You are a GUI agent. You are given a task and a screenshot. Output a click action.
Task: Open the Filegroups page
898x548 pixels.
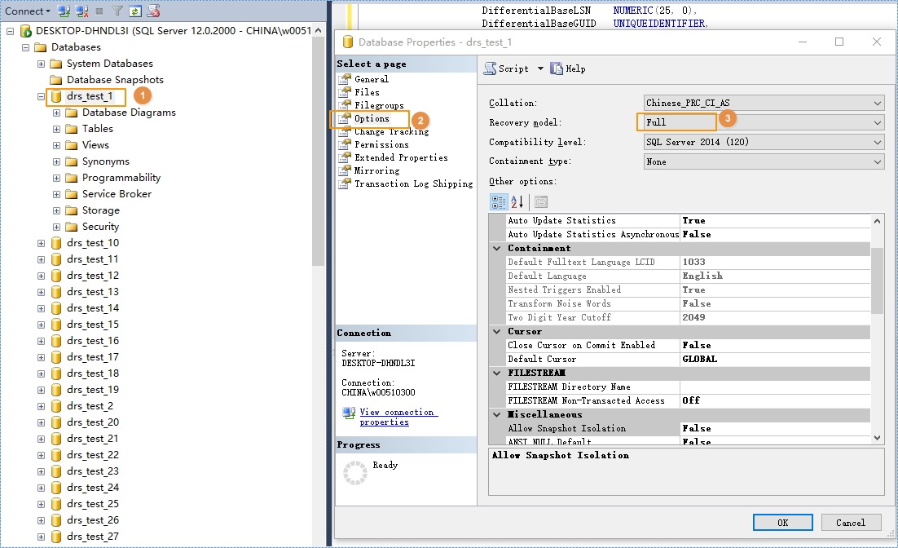click(x=379, y=105)
